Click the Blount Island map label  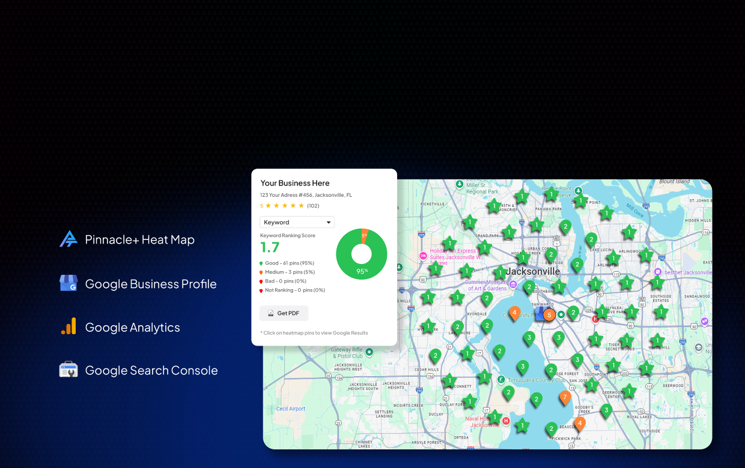click(674, 181)
